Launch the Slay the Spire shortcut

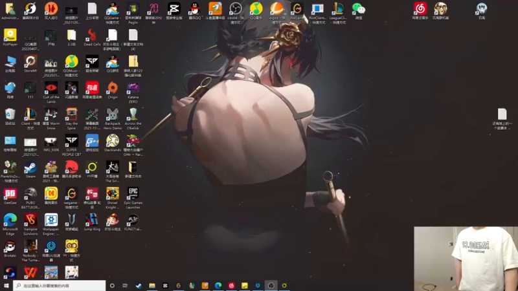[x=71, y=114]
